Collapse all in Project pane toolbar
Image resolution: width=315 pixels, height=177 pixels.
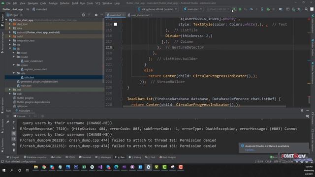(x=89, y=15)
